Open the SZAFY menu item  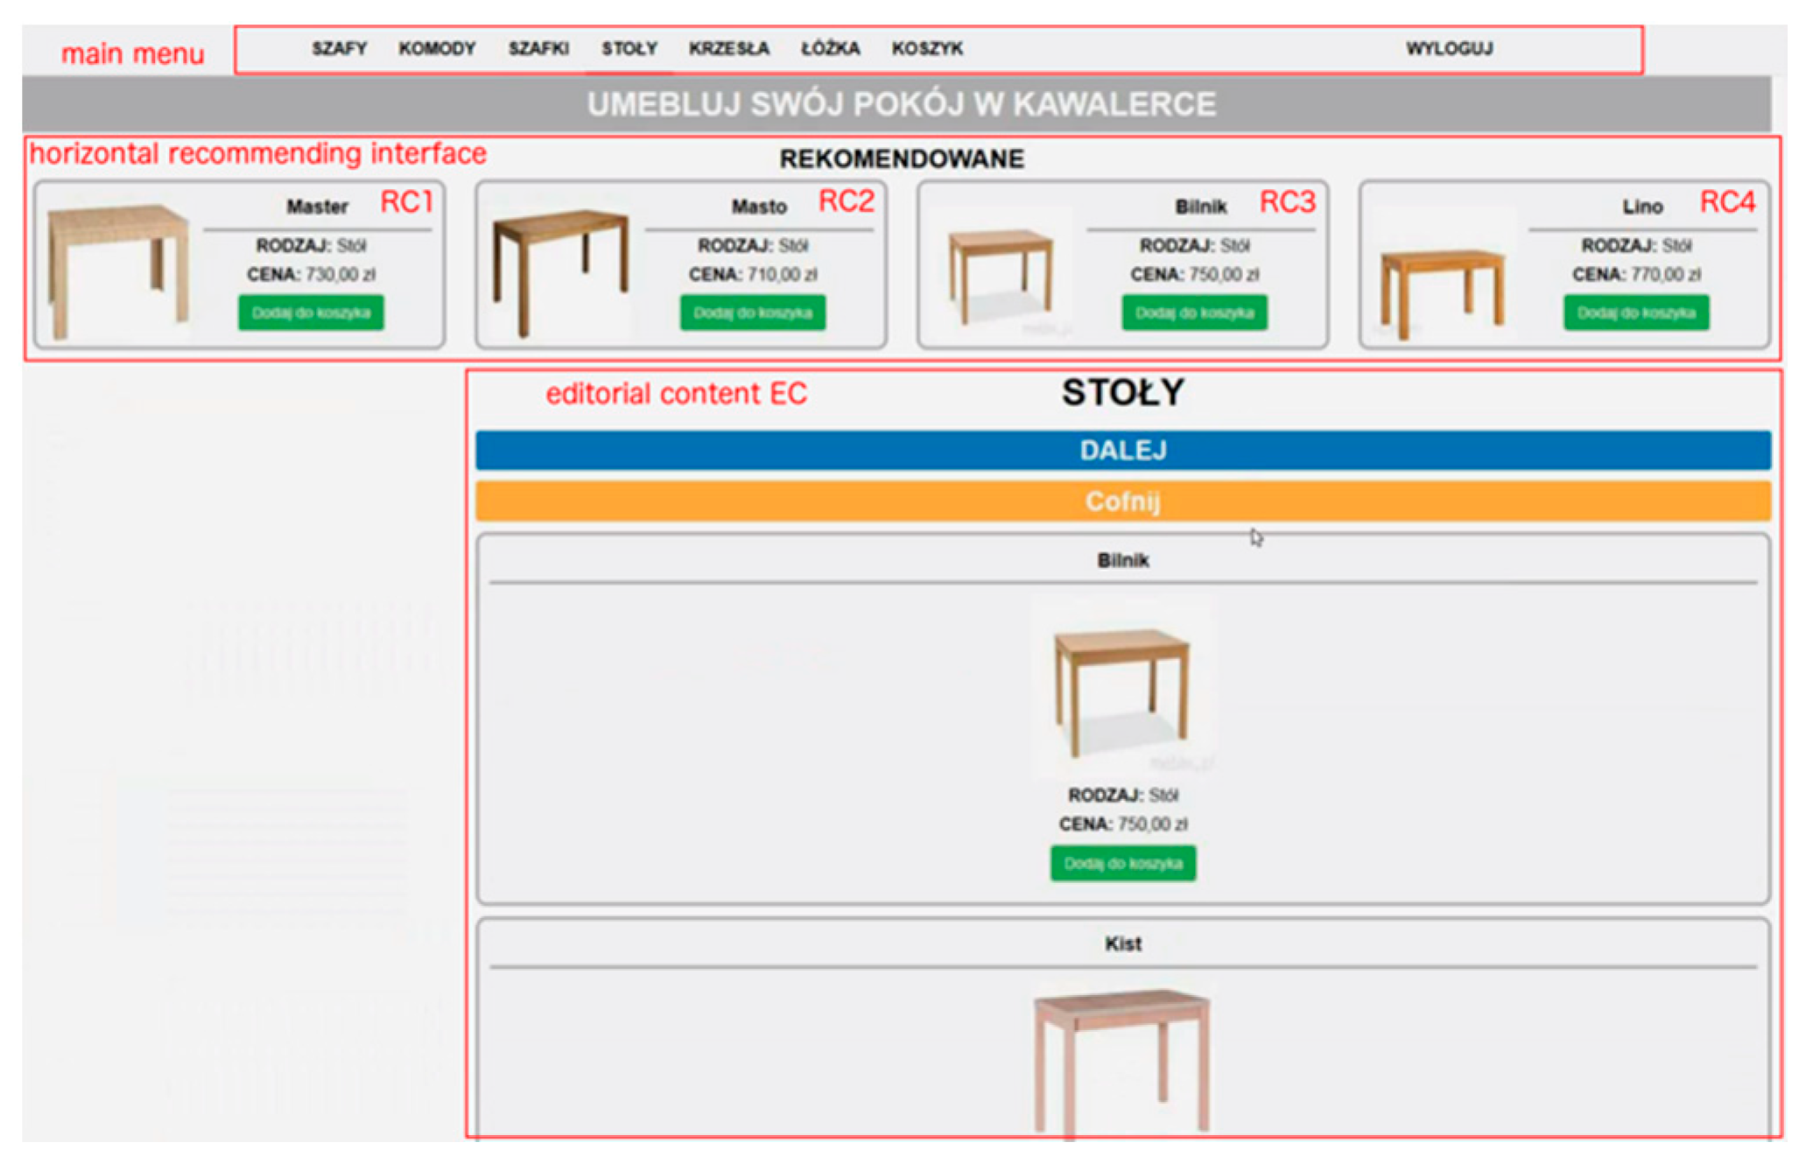click(339, 49)
